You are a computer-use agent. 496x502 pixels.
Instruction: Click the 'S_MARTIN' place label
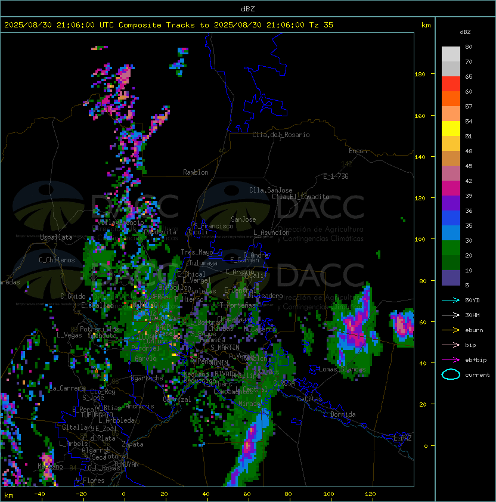[225, 348]
